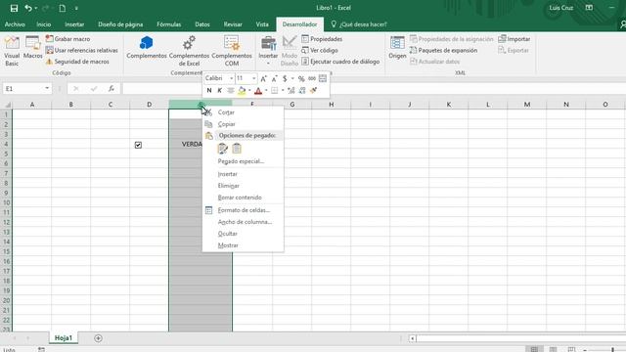Open the Name Box dropdown
The width and height of the screenshot is (626, 352).
pyautogui.click(x=47, y=88)
